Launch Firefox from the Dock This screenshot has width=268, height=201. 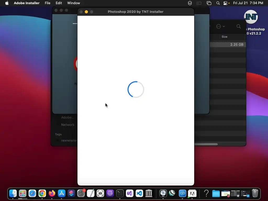coord(52,193)
